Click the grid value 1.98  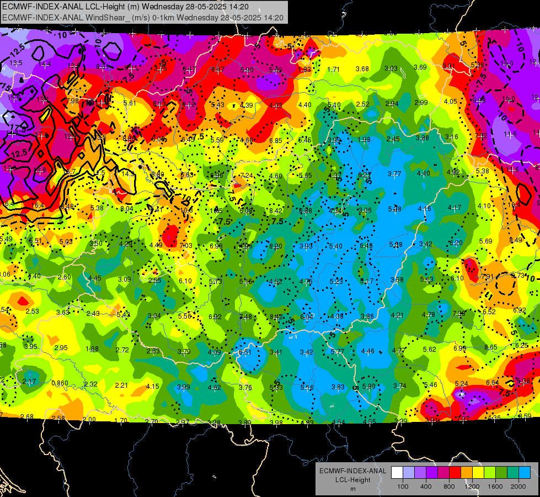tap(364, 139)
